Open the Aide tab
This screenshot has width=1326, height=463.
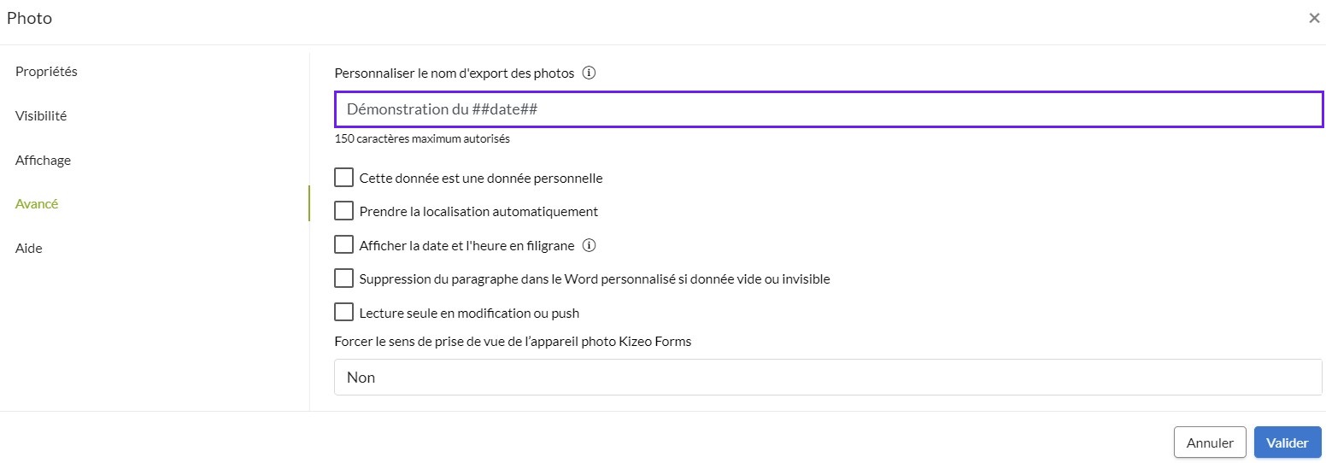(x=29, y=249)
